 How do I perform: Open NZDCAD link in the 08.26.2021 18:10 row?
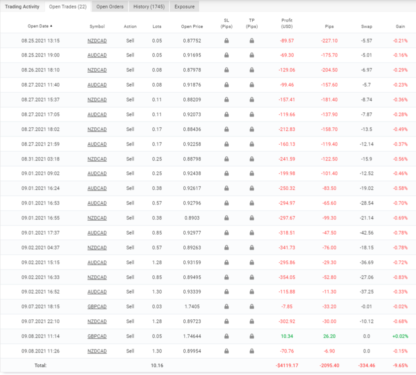pyautogui.click(x=97, y=70)
